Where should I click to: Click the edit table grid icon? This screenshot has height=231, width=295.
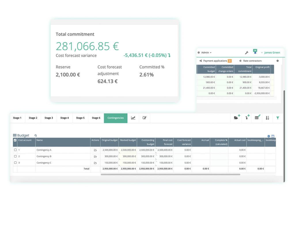pos(257,118)
